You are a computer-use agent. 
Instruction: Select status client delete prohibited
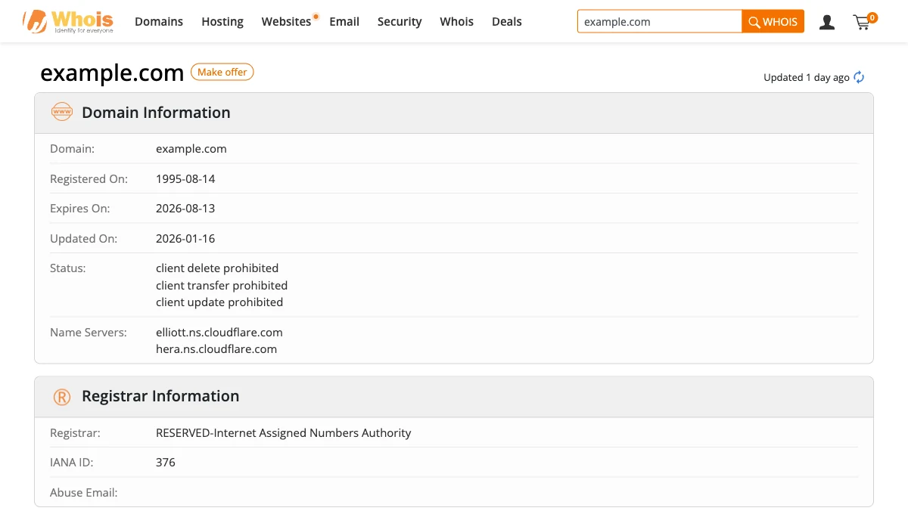pos(217,268)
